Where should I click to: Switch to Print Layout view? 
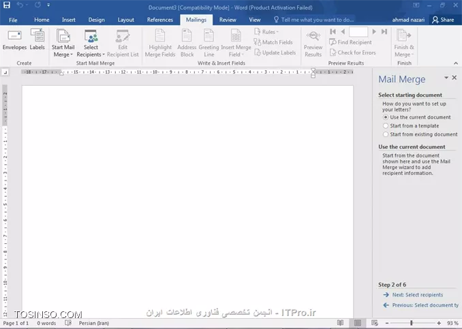pyautogui.click(x=357, y=323)
